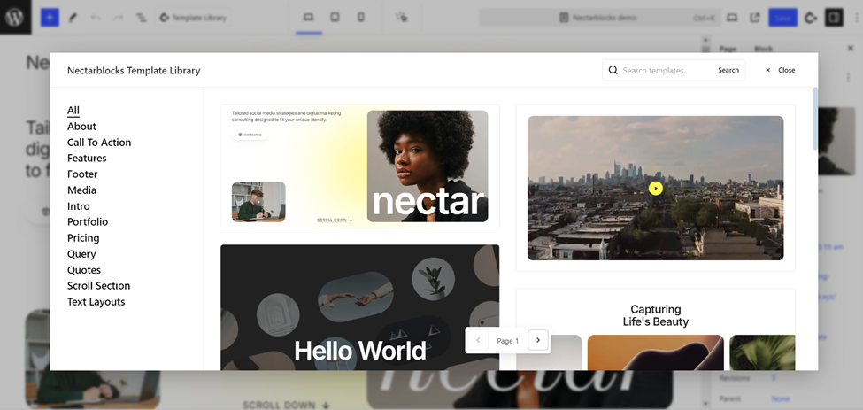
Task: Close the settings sidebar X icon
Action: [x=851, y=49]
